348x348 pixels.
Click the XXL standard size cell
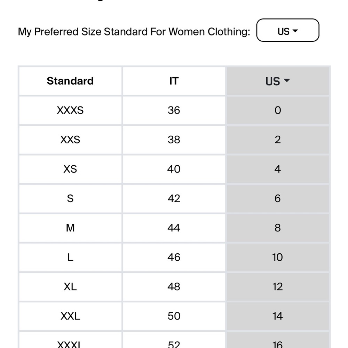pyautogui.click(x=70, y=316)
